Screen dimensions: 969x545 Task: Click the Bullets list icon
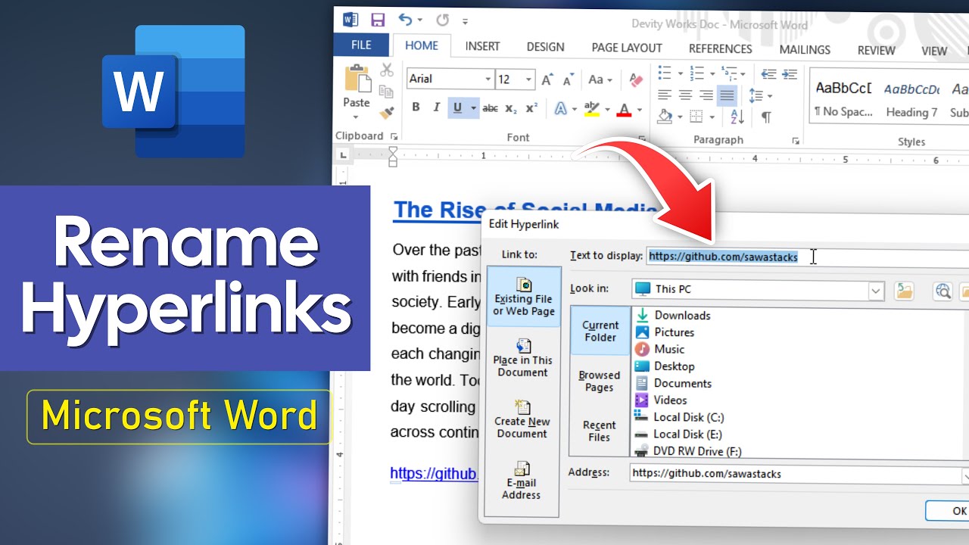(665, 73)
